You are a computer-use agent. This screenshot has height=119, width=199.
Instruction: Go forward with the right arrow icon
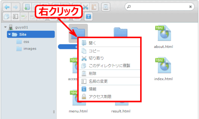[16, 7]
